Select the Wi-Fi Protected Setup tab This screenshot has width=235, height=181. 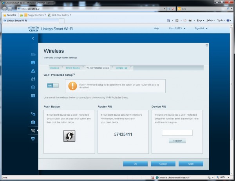(x=98, y=68)
